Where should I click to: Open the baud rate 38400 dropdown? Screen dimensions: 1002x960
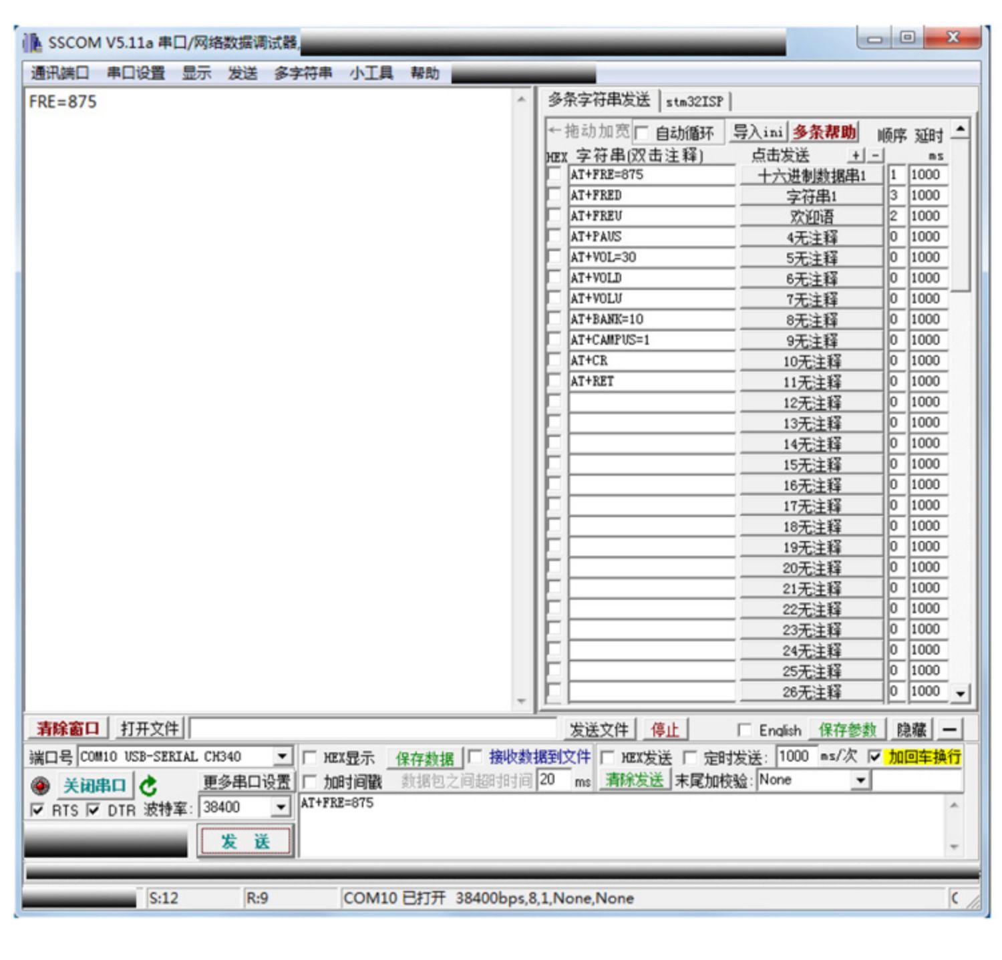click(281, 808)
